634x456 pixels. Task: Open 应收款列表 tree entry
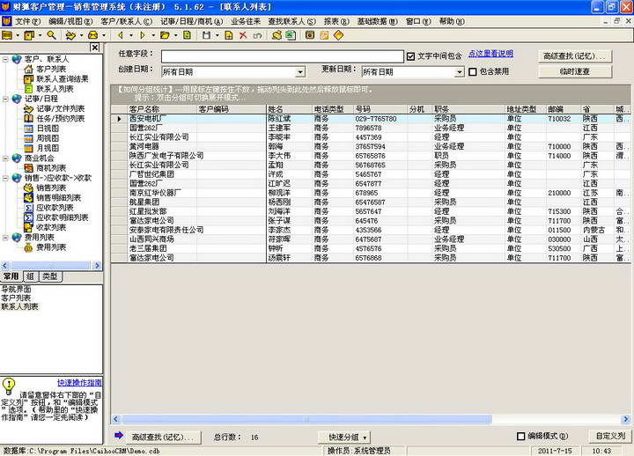(x=55, y=208)
